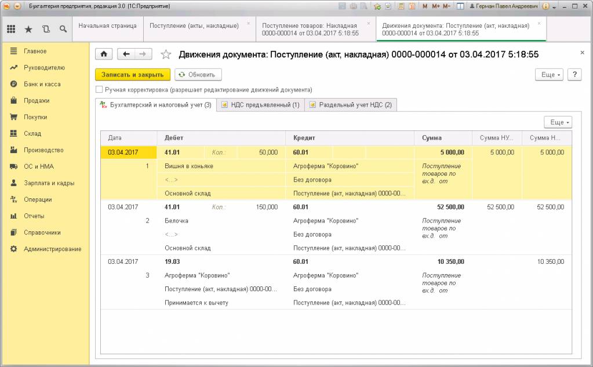593x367 pixels.
Task: Expand the table Еще dropdown
Action: (x=558, y=122)
